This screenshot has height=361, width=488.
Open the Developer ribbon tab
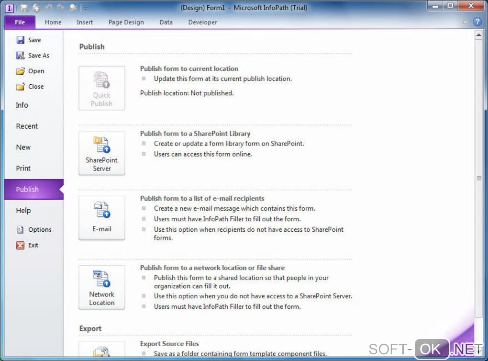[202, 22]
